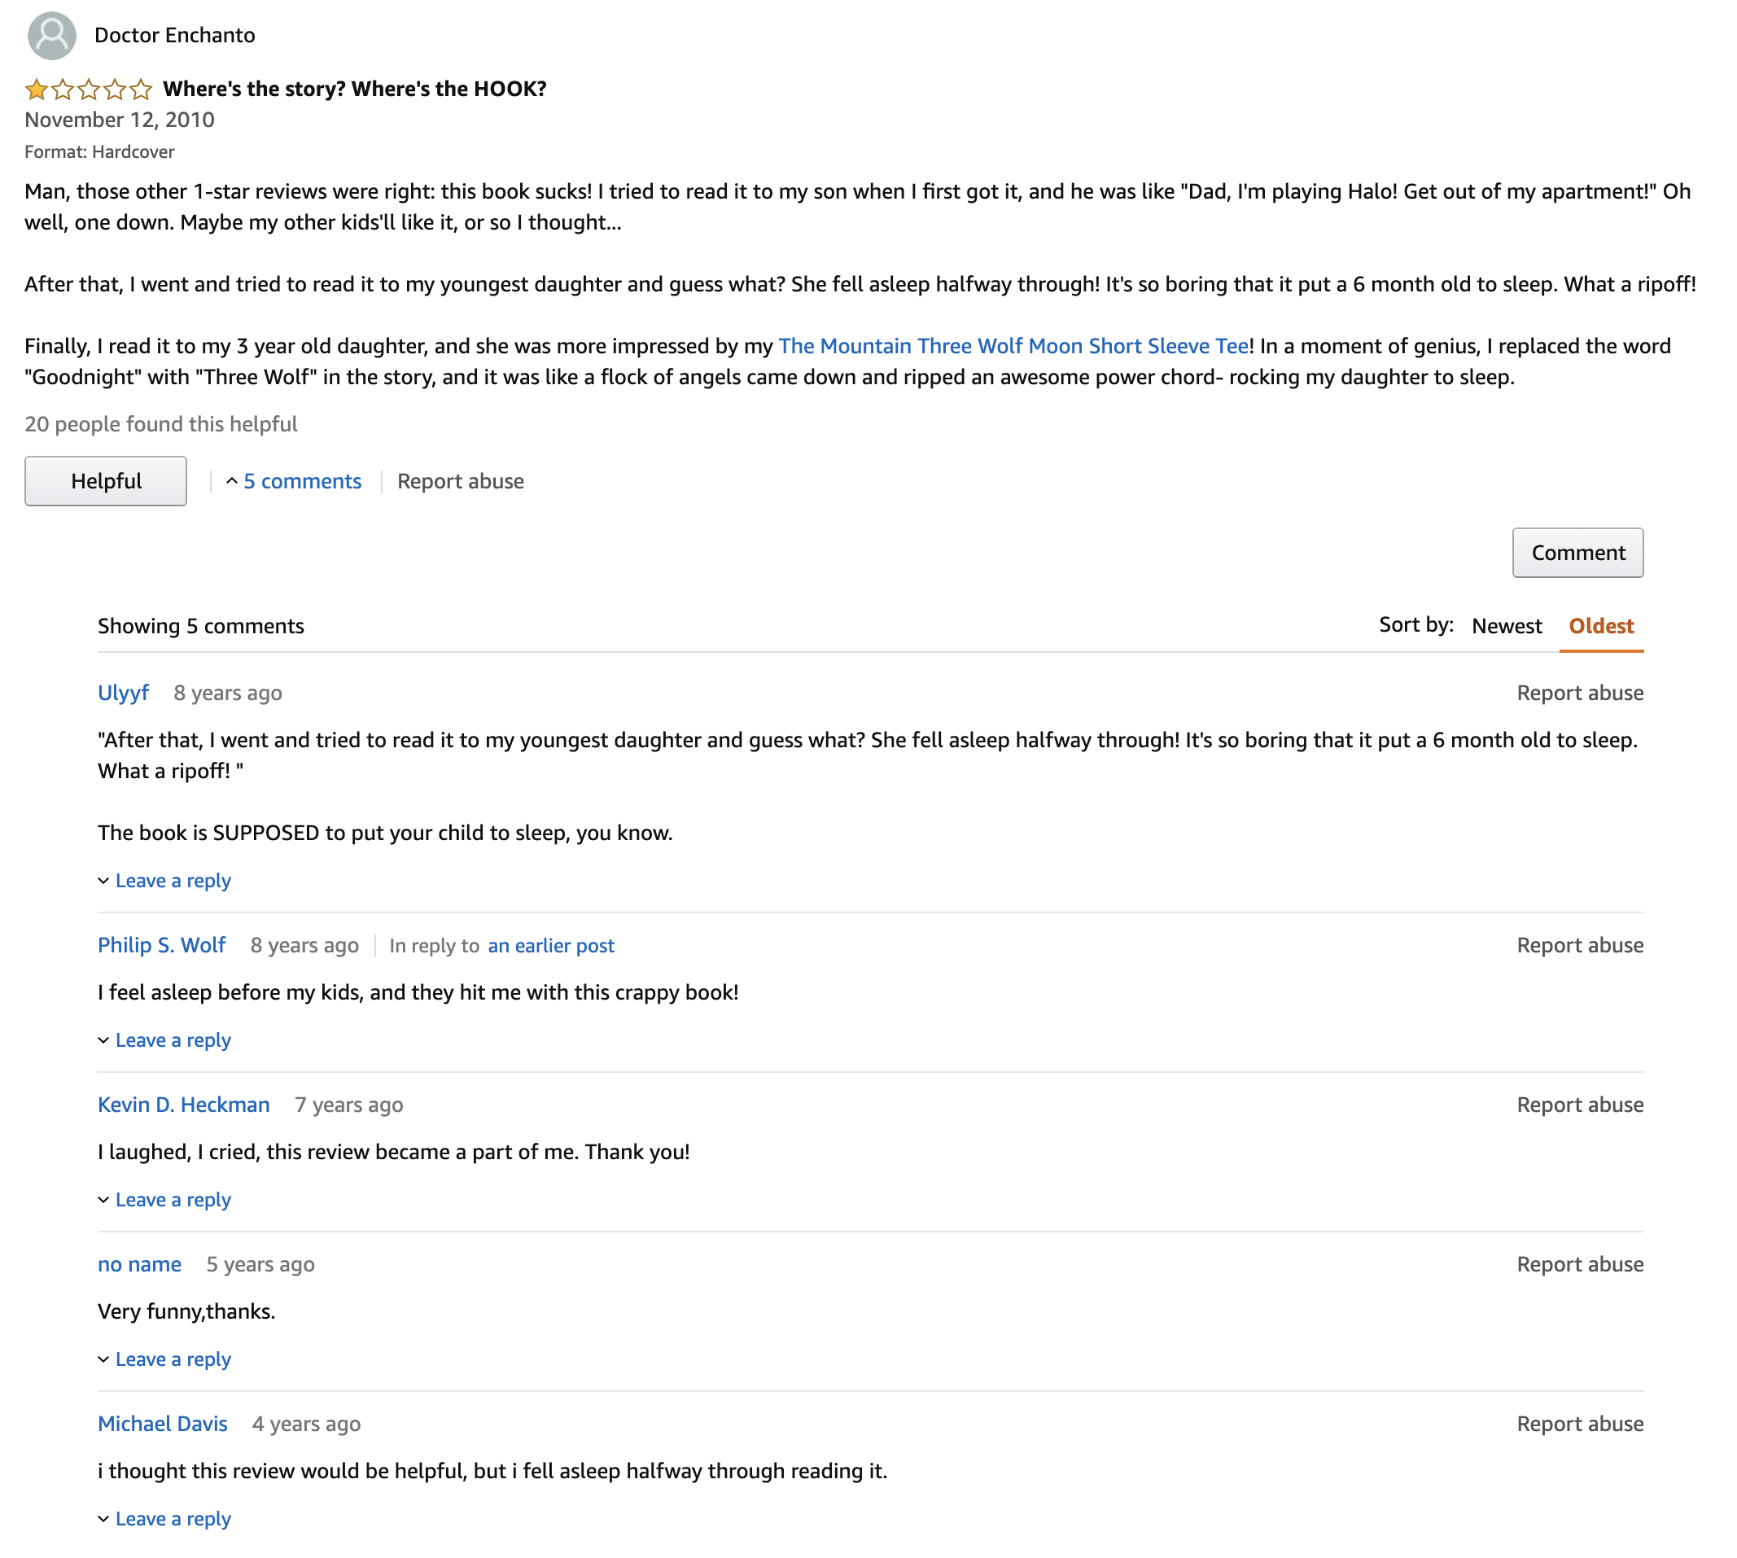Open Kevin D. Heckman's profile
The width and height of the screenshot is (1737, 1558).
183,1105
